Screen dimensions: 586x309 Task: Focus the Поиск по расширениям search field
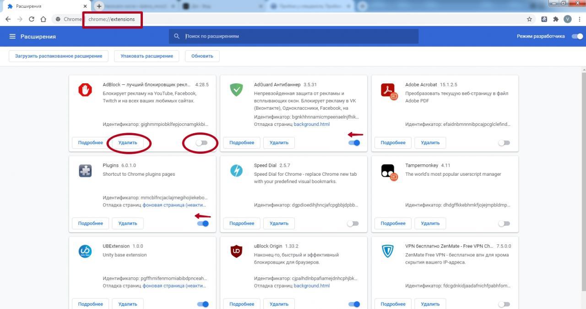(293, 36)
